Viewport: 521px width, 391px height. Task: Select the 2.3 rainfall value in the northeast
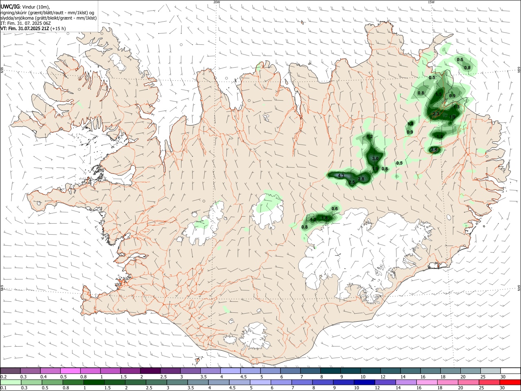point(436,114)
